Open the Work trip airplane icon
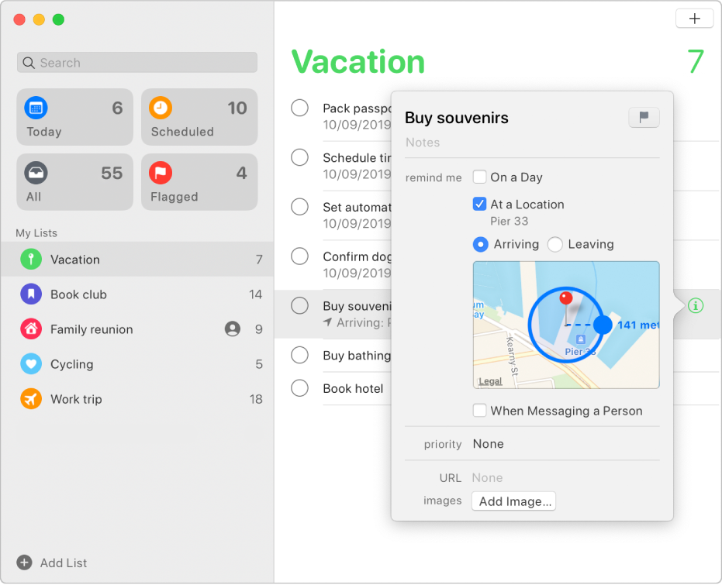 (x=31, y=399)
